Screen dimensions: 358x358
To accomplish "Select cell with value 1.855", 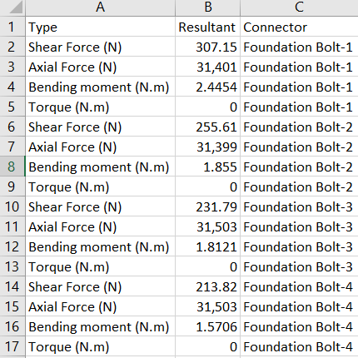I will coord(207,167).
